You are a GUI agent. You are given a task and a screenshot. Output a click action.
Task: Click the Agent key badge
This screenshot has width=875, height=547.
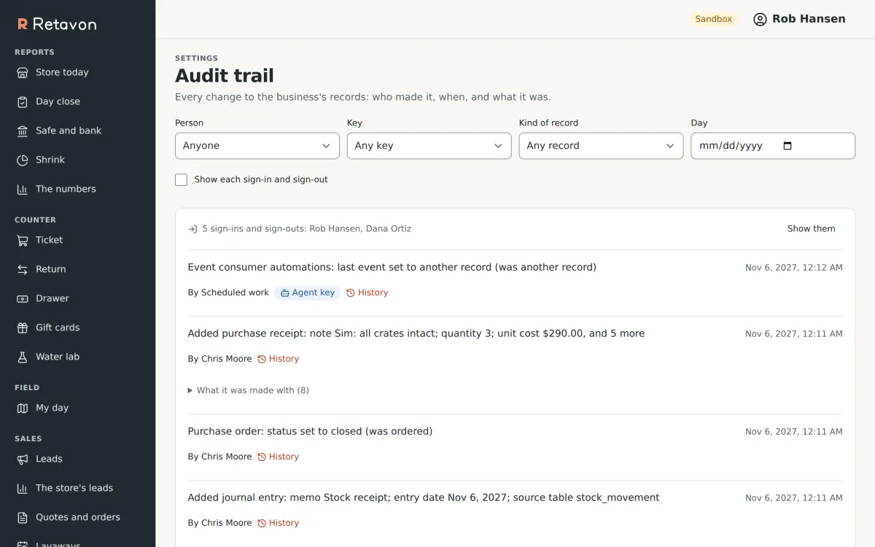point(308,292)
